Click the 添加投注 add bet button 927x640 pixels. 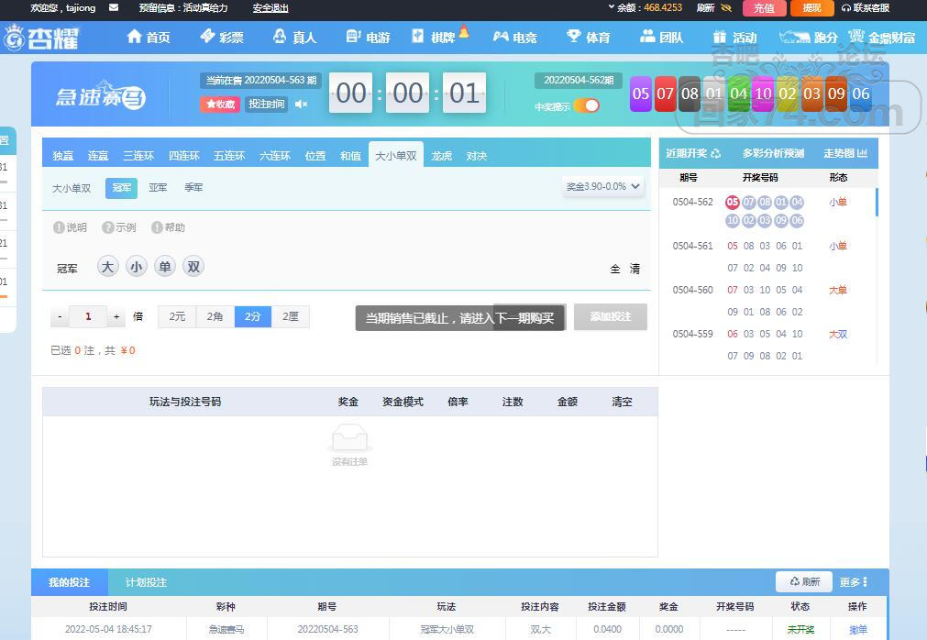click(x=610, y=316)
